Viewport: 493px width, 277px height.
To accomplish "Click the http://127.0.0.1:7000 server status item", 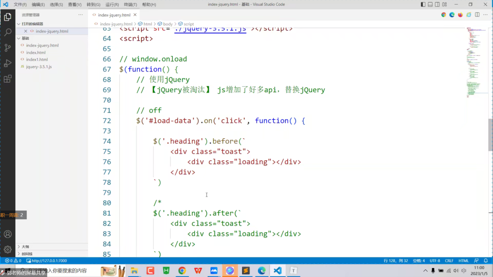I will pos(47,261).
